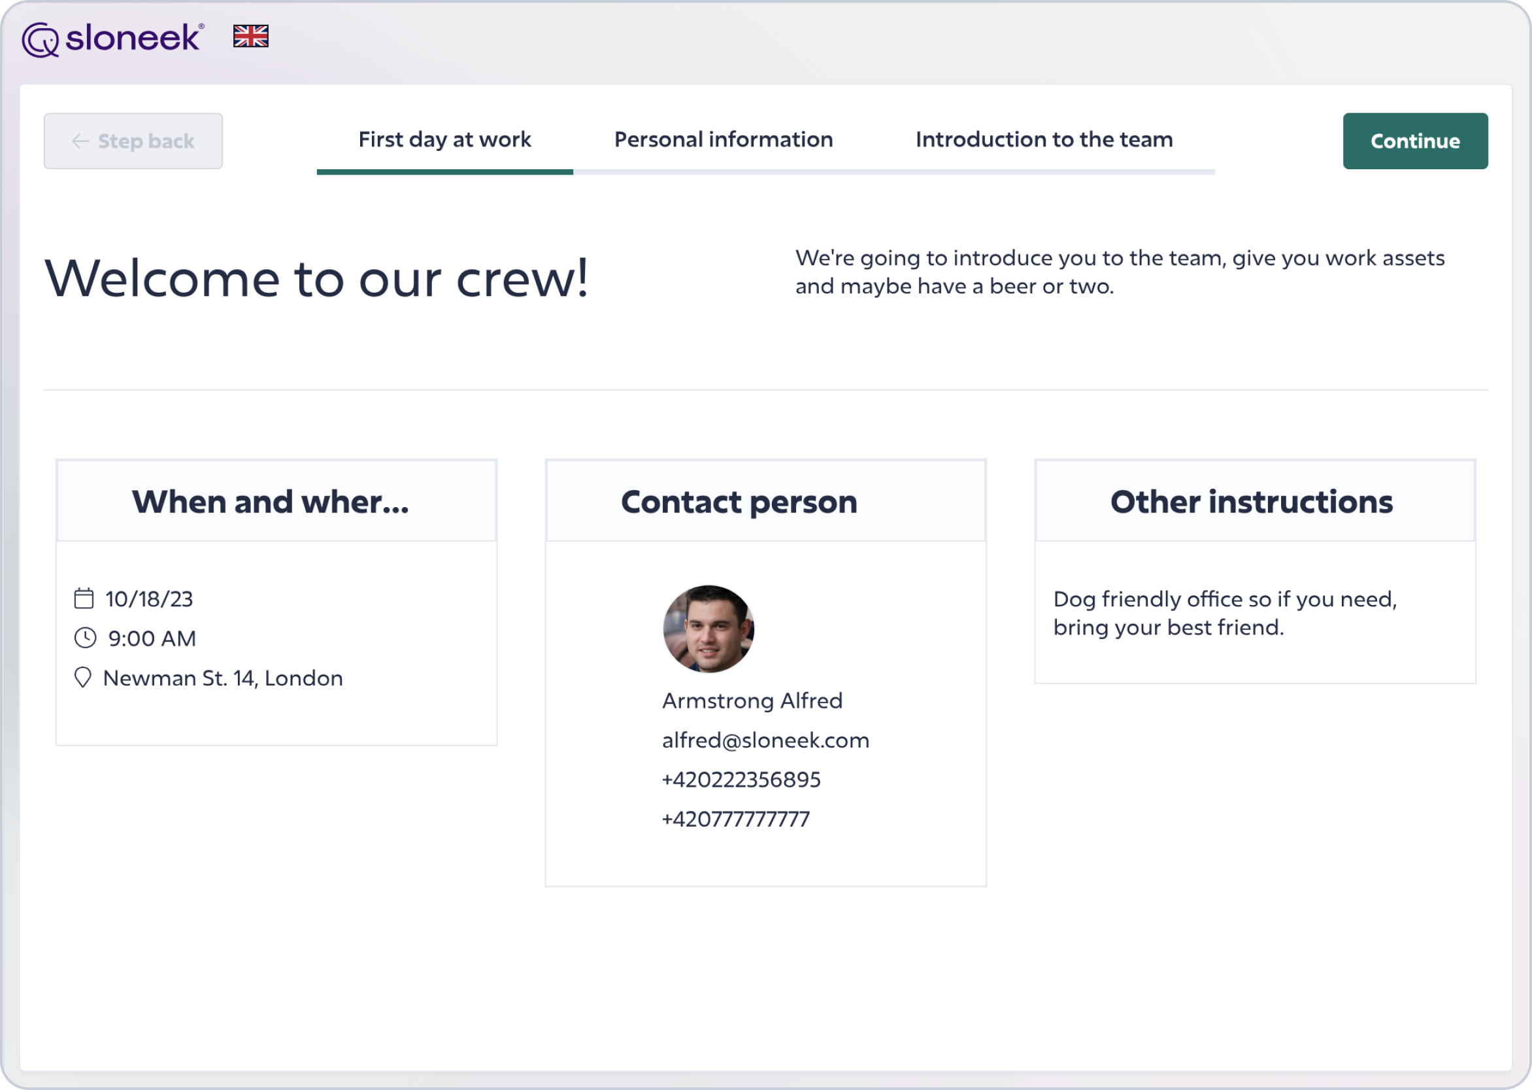Click the time 9:00 AM
This screenshot has width=1532, height=1090.
tap(152, 638)
